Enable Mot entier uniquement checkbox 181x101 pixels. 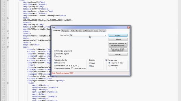(x=55, y=51)
